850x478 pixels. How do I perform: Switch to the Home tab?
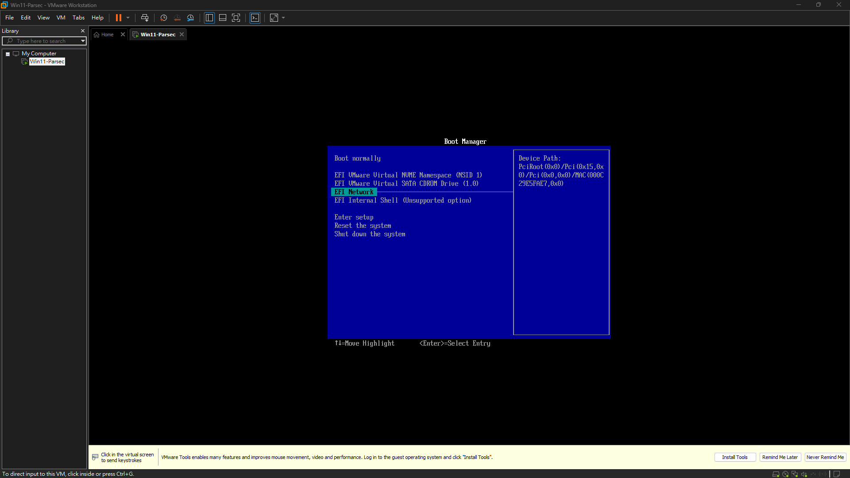pos(104,35)
